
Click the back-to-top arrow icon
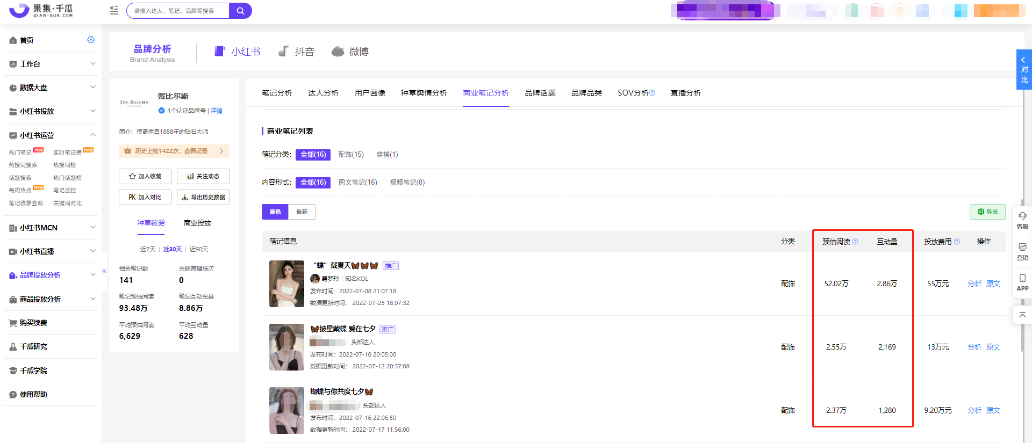[x=1022, y=315]
